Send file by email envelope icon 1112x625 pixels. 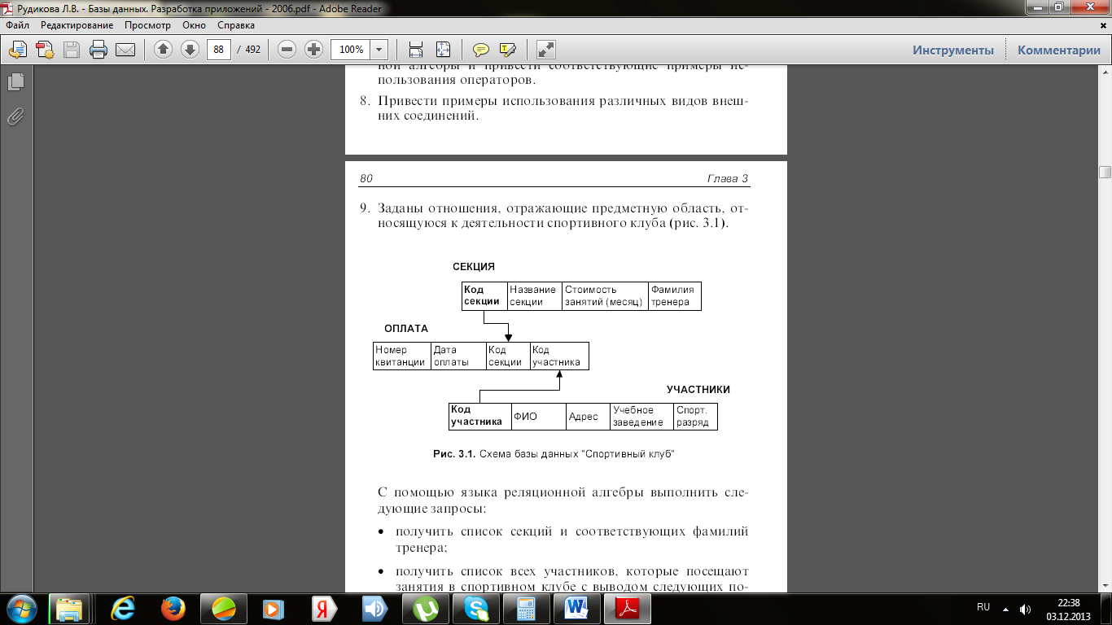(x=125, y=50)
